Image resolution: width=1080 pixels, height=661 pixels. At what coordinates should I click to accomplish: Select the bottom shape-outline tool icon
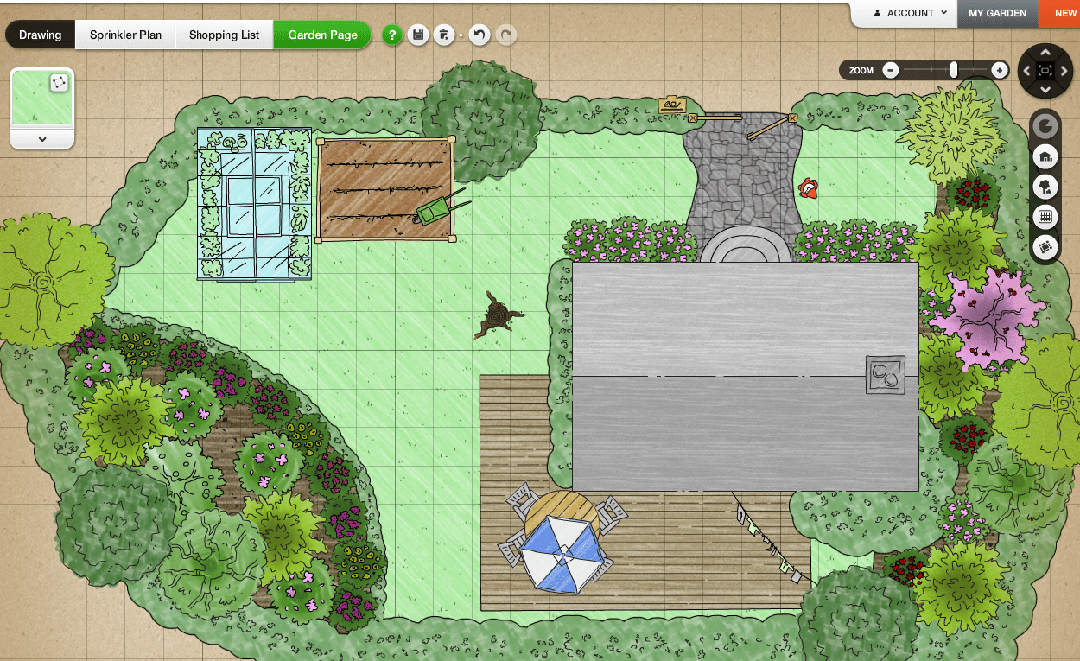point(1045,247)
